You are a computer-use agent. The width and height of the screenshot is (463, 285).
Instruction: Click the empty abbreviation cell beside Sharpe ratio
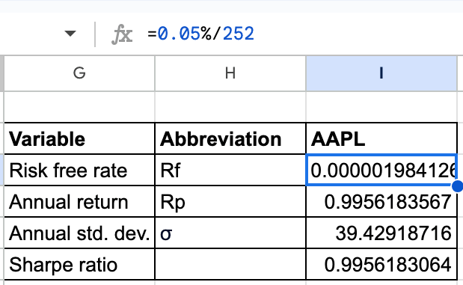(230, 264)
